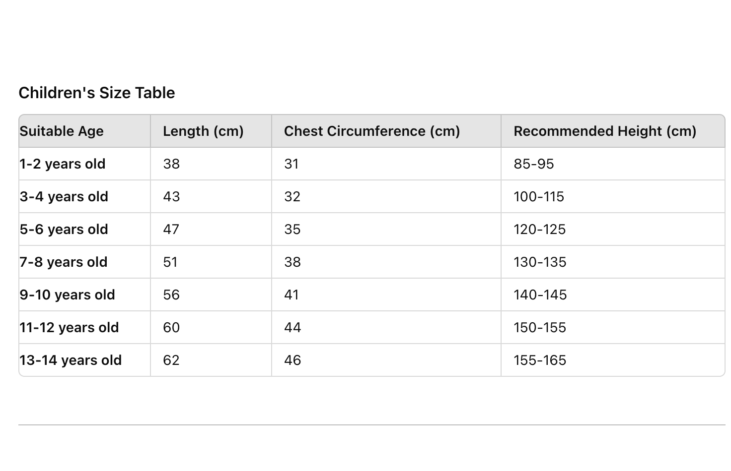Screen dimensions: 731x471
Task: Select the 7-8 years old row label
Action: [64, 262]
